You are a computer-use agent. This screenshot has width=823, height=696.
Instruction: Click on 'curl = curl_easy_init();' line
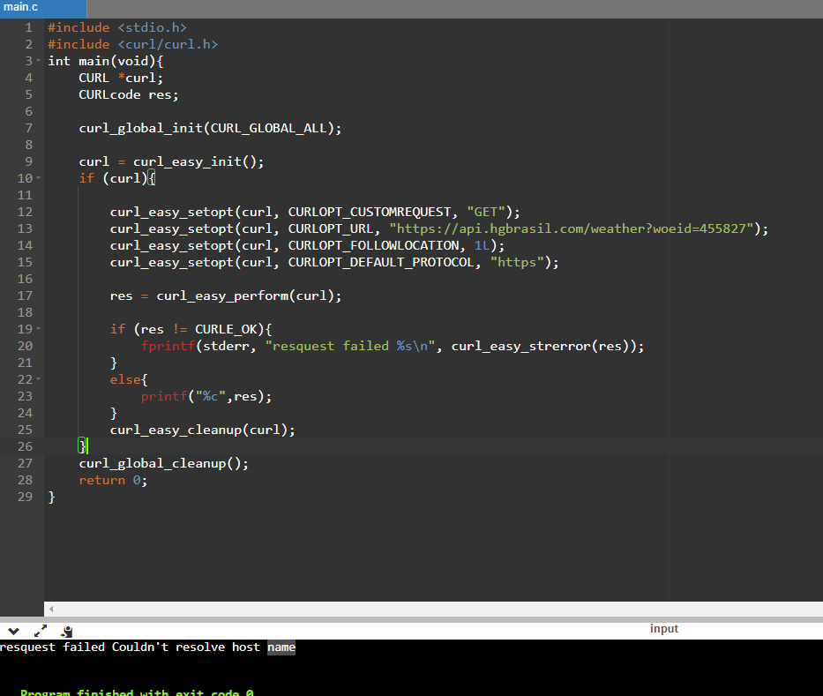(171, 161)
